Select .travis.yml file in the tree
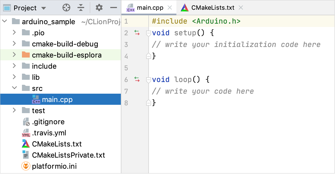Viewport: 335px width, 174px height. [x=49, y=133]
